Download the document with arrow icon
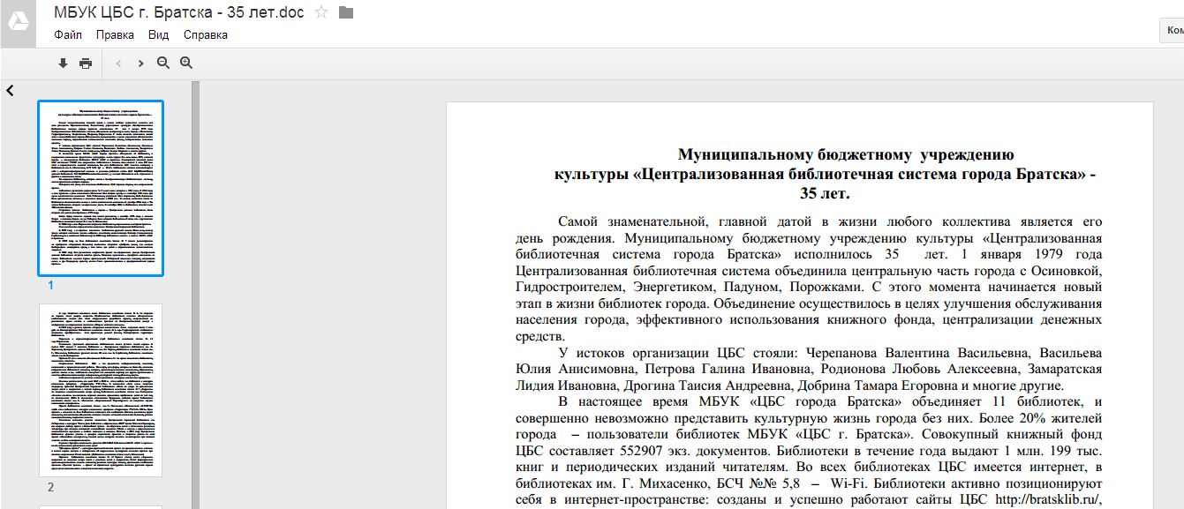 [63, 63]
